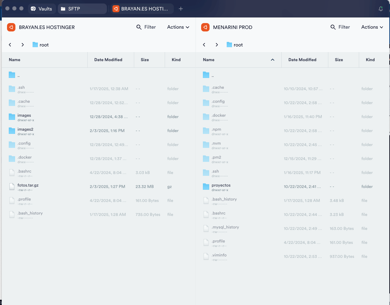This screenshot has width=390, height=305.
Task: Select the .docker folder in the left pane
Action: (x=98, y=159)
